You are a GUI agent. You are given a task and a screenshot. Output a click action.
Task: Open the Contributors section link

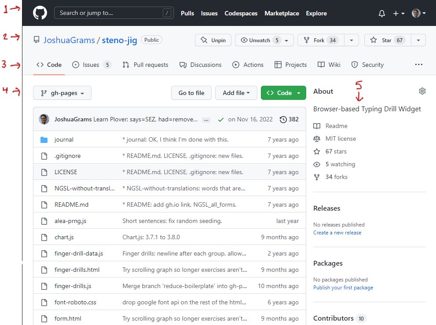pyautogui.click(x=340, y=318)
